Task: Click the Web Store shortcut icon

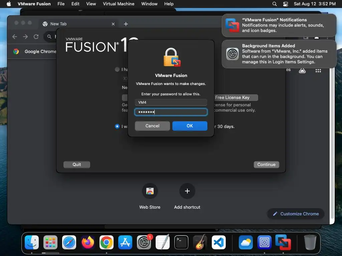Action: (150, 191)
